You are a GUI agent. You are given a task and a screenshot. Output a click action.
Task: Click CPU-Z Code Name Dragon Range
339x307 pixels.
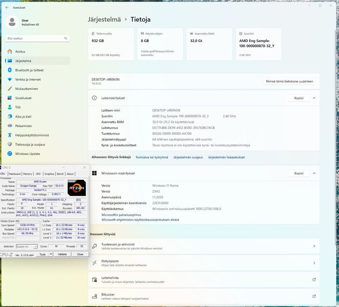click(x=29, y=186)
